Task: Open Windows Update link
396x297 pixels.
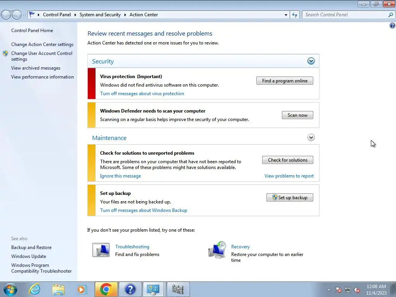Action: click(29, 256)
